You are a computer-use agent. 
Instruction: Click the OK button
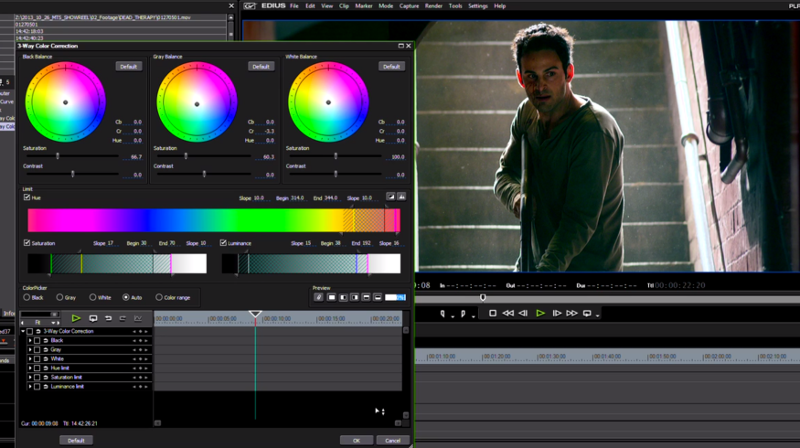356,440
